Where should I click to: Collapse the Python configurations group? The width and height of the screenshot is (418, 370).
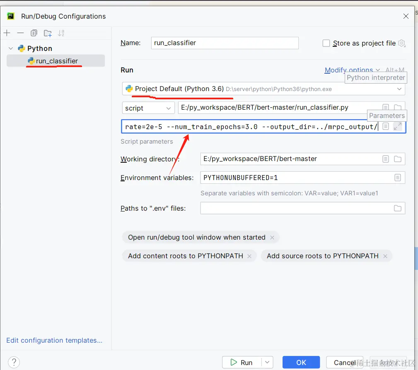tap(11, 48)
